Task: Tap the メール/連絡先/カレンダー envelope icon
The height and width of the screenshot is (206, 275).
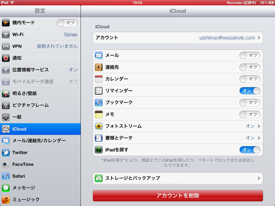Action: pyautogui.click(x=5, y=141)
